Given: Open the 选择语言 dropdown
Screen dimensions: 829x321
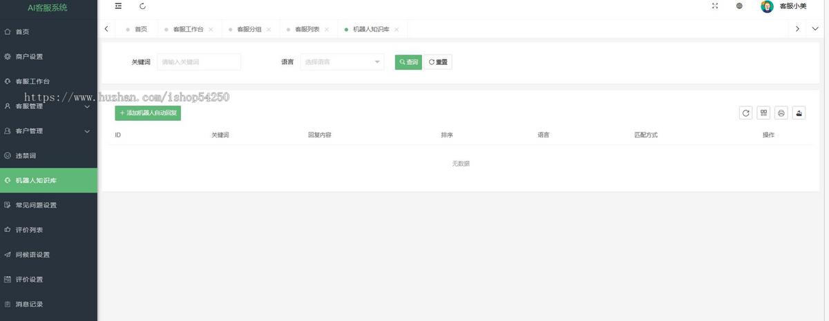Looking at the screenshot, I should [342, 62].
